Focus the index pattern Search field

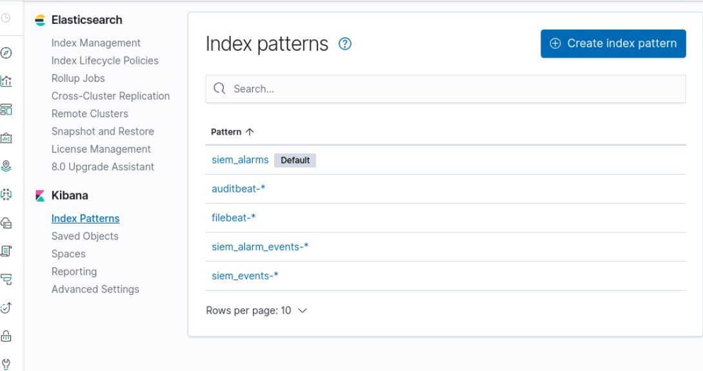pyautogui.click(x=446, y=89)
